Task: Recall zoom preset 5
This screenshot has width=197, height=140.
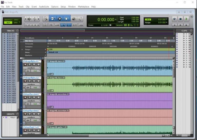Action: (x=38, y=25)
